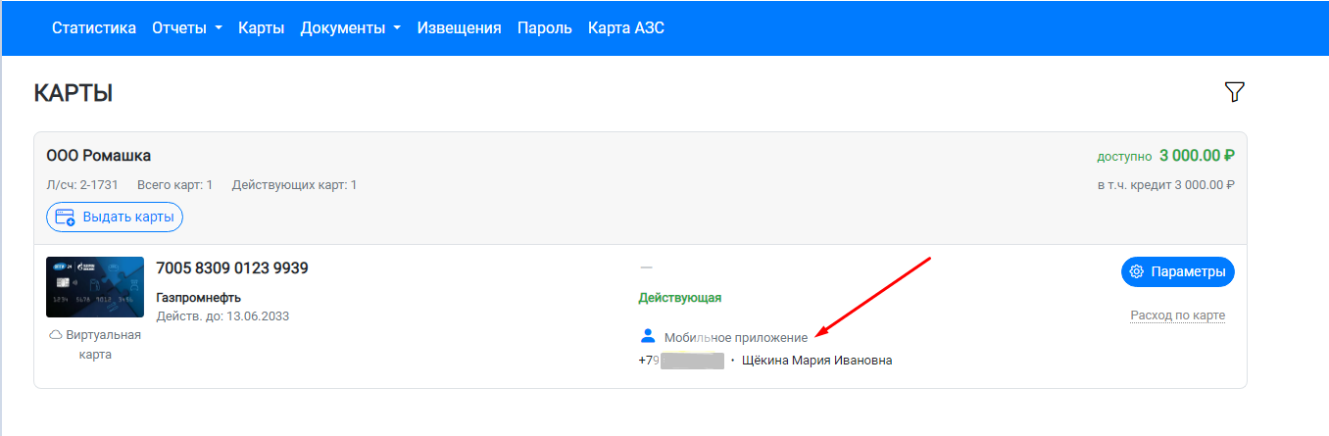Go to the Карты navigation item
Image resolution: width=1329 pixels, height=436 pixels.
coord(261,28)
